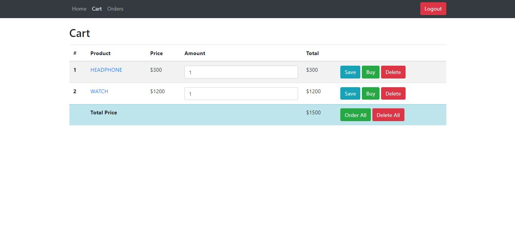Click the Price column header
This screenshot has height=234, width=515.
(156, 53)
